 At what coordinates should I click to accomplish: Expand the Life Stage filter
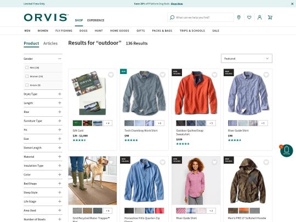[x=60, y=201]
